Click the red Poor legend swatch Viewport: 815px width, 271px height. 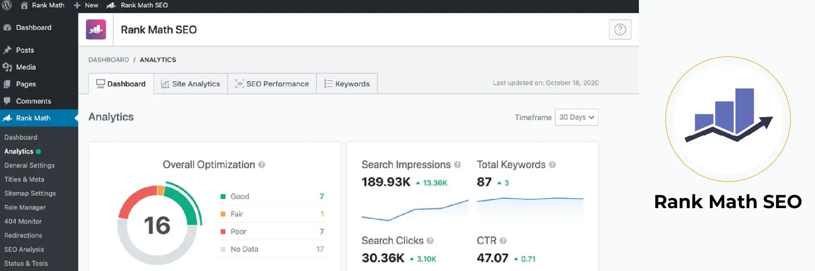coord(223,232)
